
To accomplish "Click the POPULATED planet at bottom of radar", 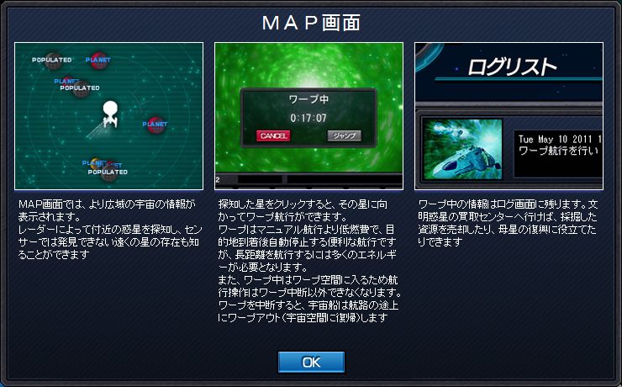I will point(108,172).
